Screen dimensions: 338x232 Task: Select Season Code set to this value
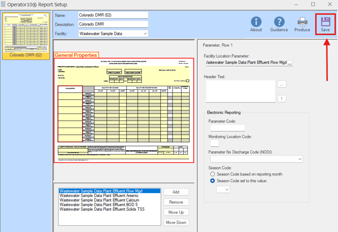click(213, 181)
